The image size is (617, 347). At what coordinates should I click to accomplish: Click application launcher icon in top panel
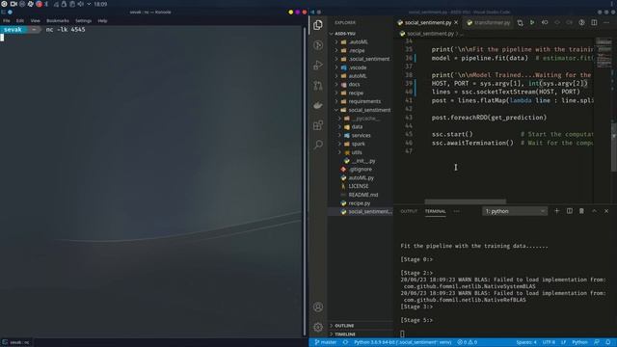coord(4,4)
